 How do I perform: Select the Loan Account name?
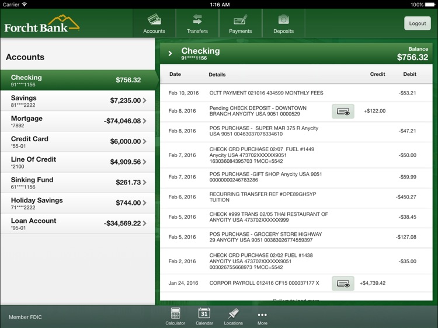[x=33, y=221]
